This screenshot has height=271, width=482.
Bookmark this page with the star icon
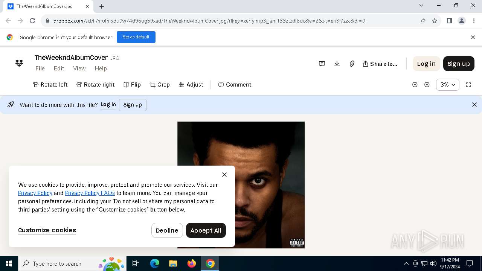coord(435,21)
